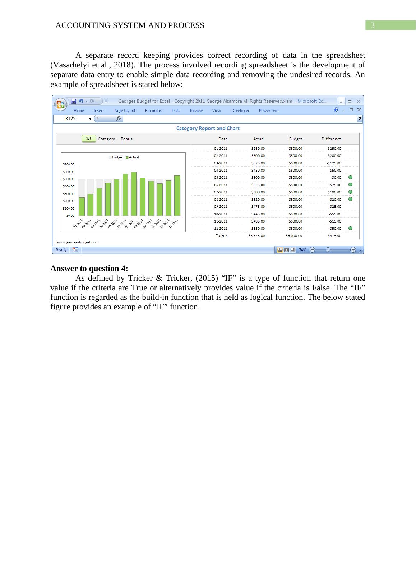Viewport: 416px width, 588px height.
Task: Click the macro recording icon in status bar
Action: 75,250
